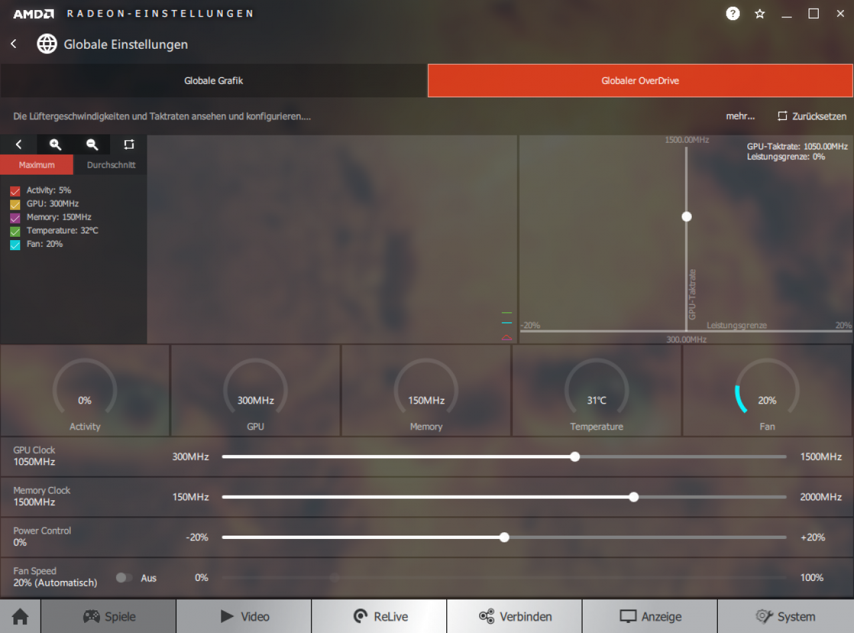The width and height of the screenshot is (854, 633).
Task: Click the Fan Speed 20% (Automatisch) value
Action: (x=55, y=583)
